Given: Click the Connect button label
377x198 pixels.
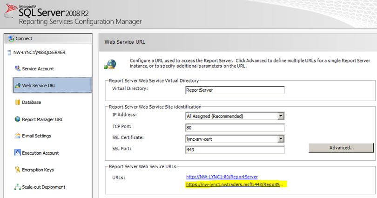Looking at the screenshot, I should [24, 39].
